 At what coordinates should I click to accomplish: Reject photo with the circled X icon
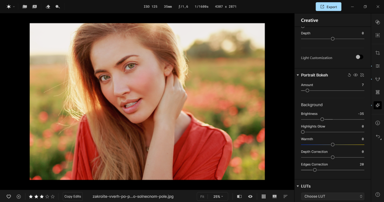coord(19,197)
